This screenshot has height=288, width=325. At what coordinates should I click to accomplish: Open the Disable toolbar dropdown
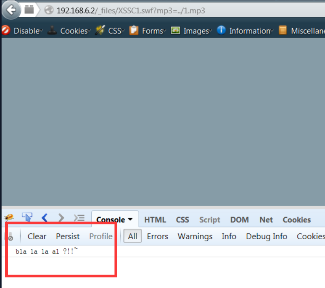click(x=23, y=31)
